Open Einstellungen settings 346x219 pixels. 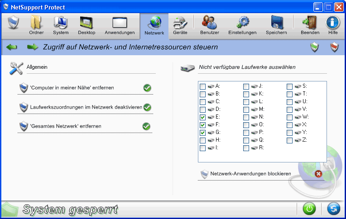pos(242,25)
